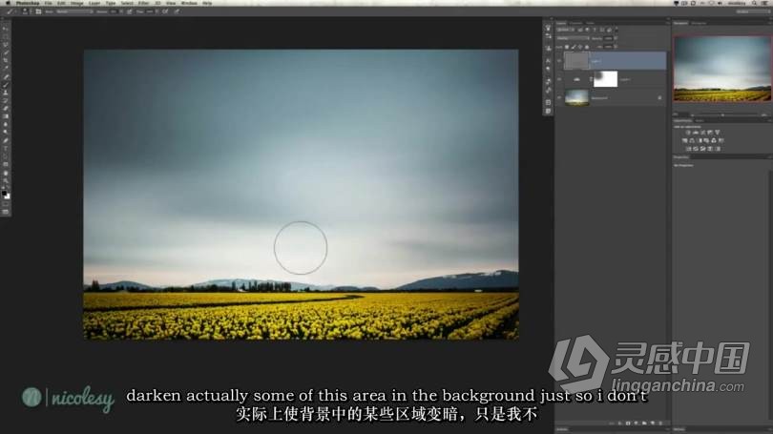
Task: Select the Zoom tool in the toolbar
Action: pyautogui.click(x=6, y=181)
